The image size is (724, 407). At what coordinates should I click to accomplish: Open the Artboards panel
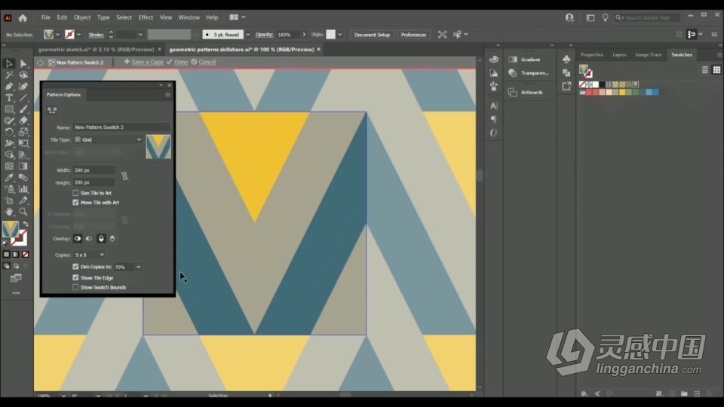click(x=525, y=92)
